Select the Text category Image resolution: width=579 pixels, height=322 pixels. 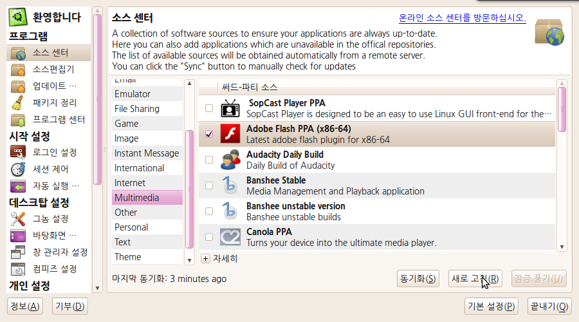pyautogui.click(x=147, y=241)
